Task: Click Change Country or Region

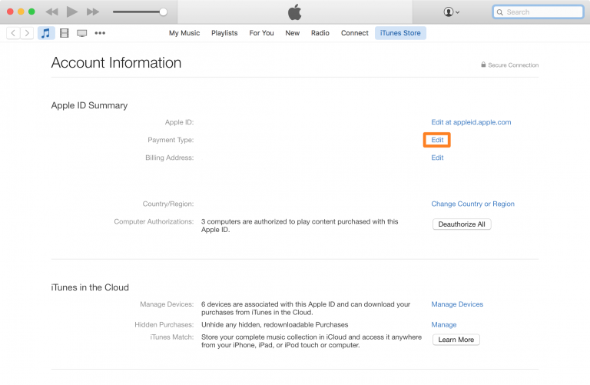Action: 472,204
